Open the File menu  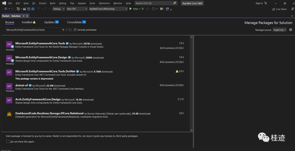[x=10, y=3]
